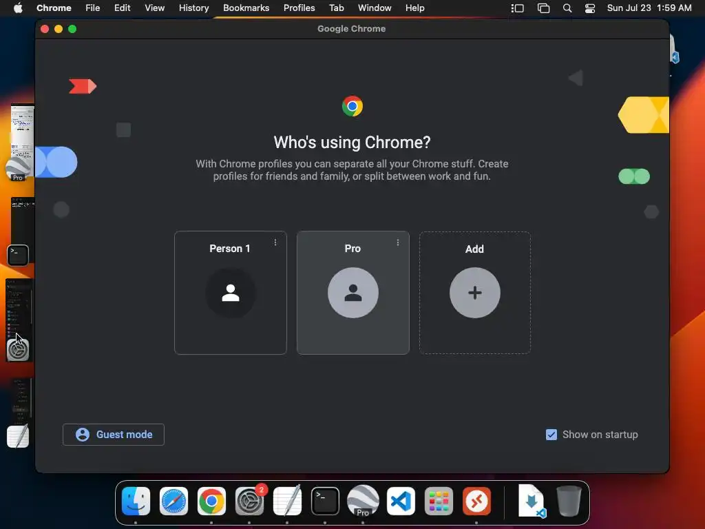Viewport: 705px width, 529px height.
Task: Open the Tab menu
Action: [x=336, y=8]
